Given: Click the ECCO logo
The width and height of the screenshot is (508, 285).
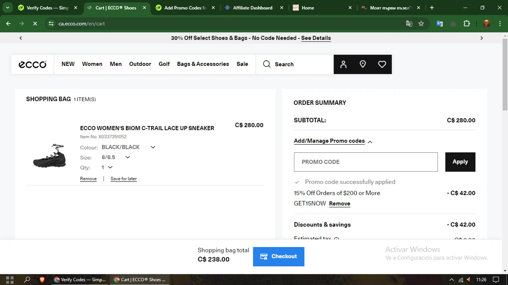Looking at the screenshot, I should tap(33, 64).
